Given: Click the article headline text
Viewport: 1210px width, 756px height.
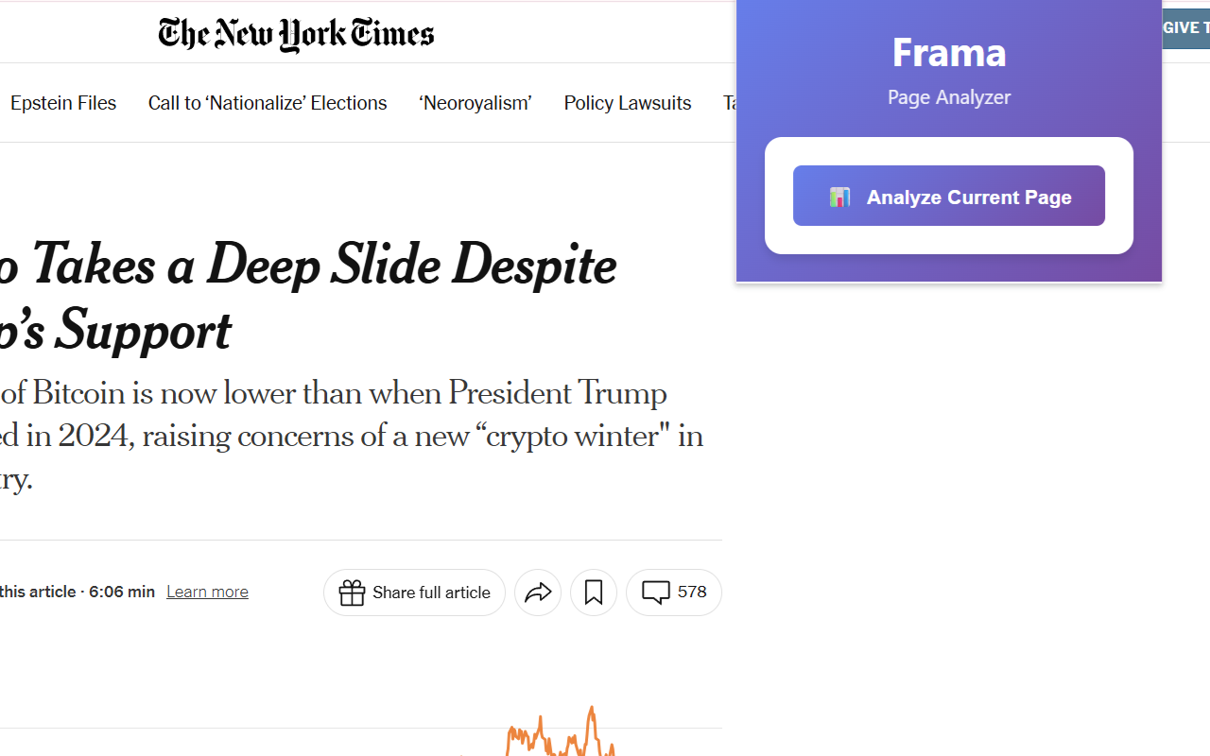Looking at the screenshot, I should 307,296.
